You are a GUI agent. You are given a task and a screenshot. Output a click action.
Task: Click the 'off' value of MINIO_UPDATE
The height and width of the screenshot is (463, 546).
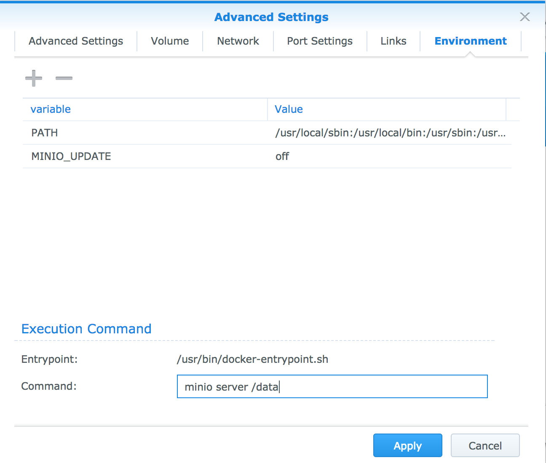point(282,157)
